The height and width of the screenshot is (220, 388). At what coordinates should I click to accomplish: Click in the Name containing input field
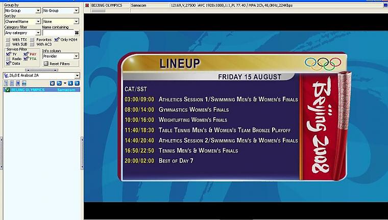(58, 33)
